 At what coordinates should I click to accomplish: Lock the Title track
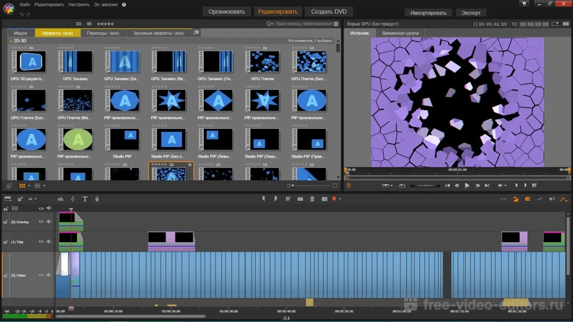point(6,242)
